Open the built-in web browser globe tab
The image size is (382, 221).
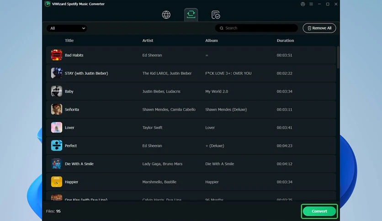click(166, 15)
